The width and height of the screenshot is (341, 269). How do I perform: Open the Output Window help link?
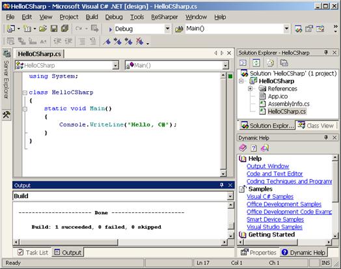tap(267, 166)
